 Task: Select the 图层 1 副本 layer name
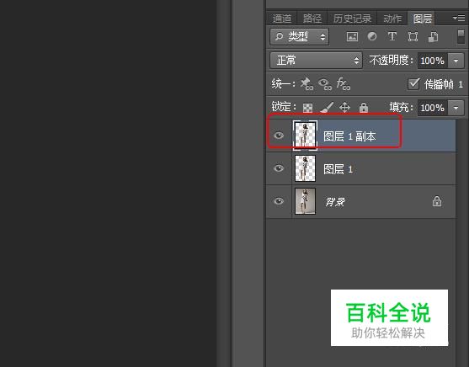(x=349, y=136)
